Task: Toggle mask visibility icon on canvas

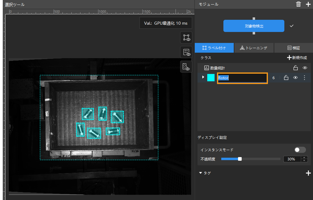Action: (x=186, y=67)
